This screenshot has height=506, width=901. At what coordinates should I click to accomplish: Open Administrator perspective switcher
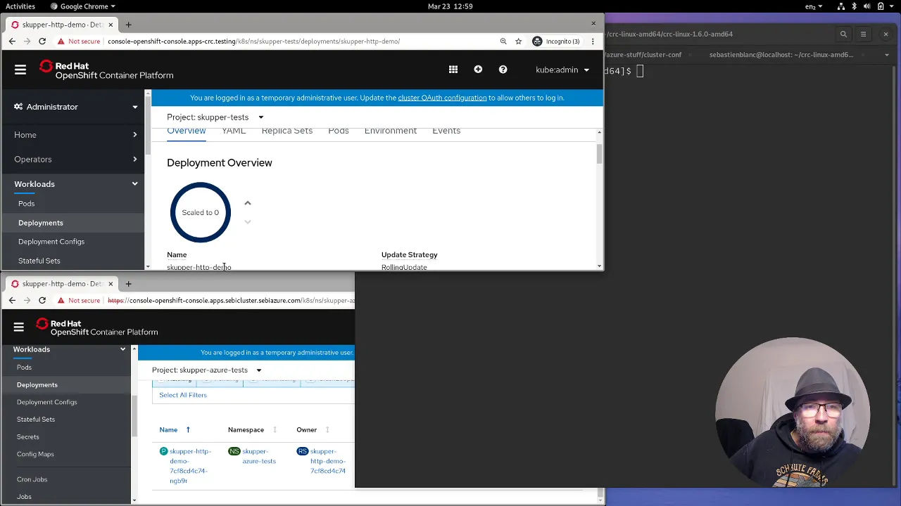(75, 107)
